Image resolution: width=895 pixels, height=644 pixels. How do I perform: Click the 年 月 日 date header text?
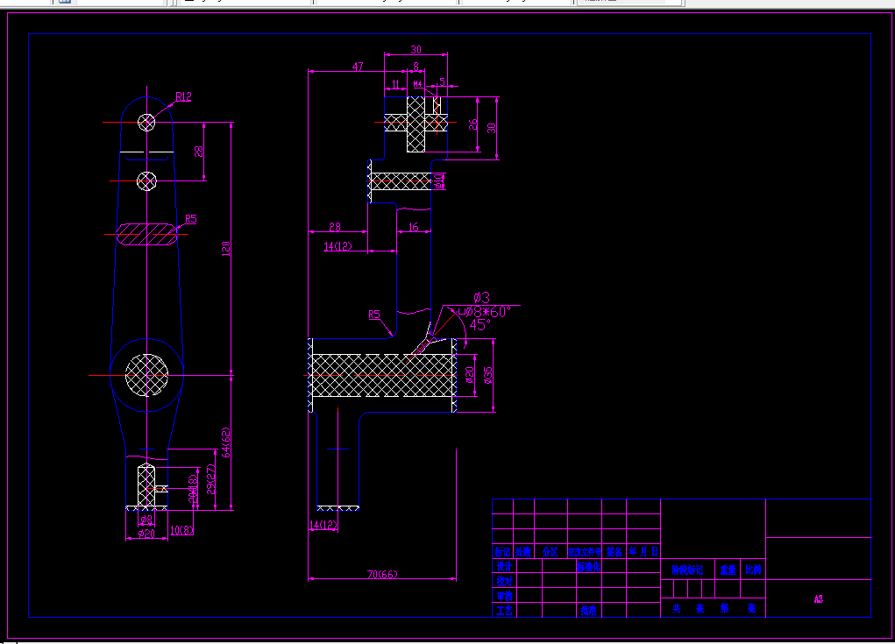click(643, 552)
